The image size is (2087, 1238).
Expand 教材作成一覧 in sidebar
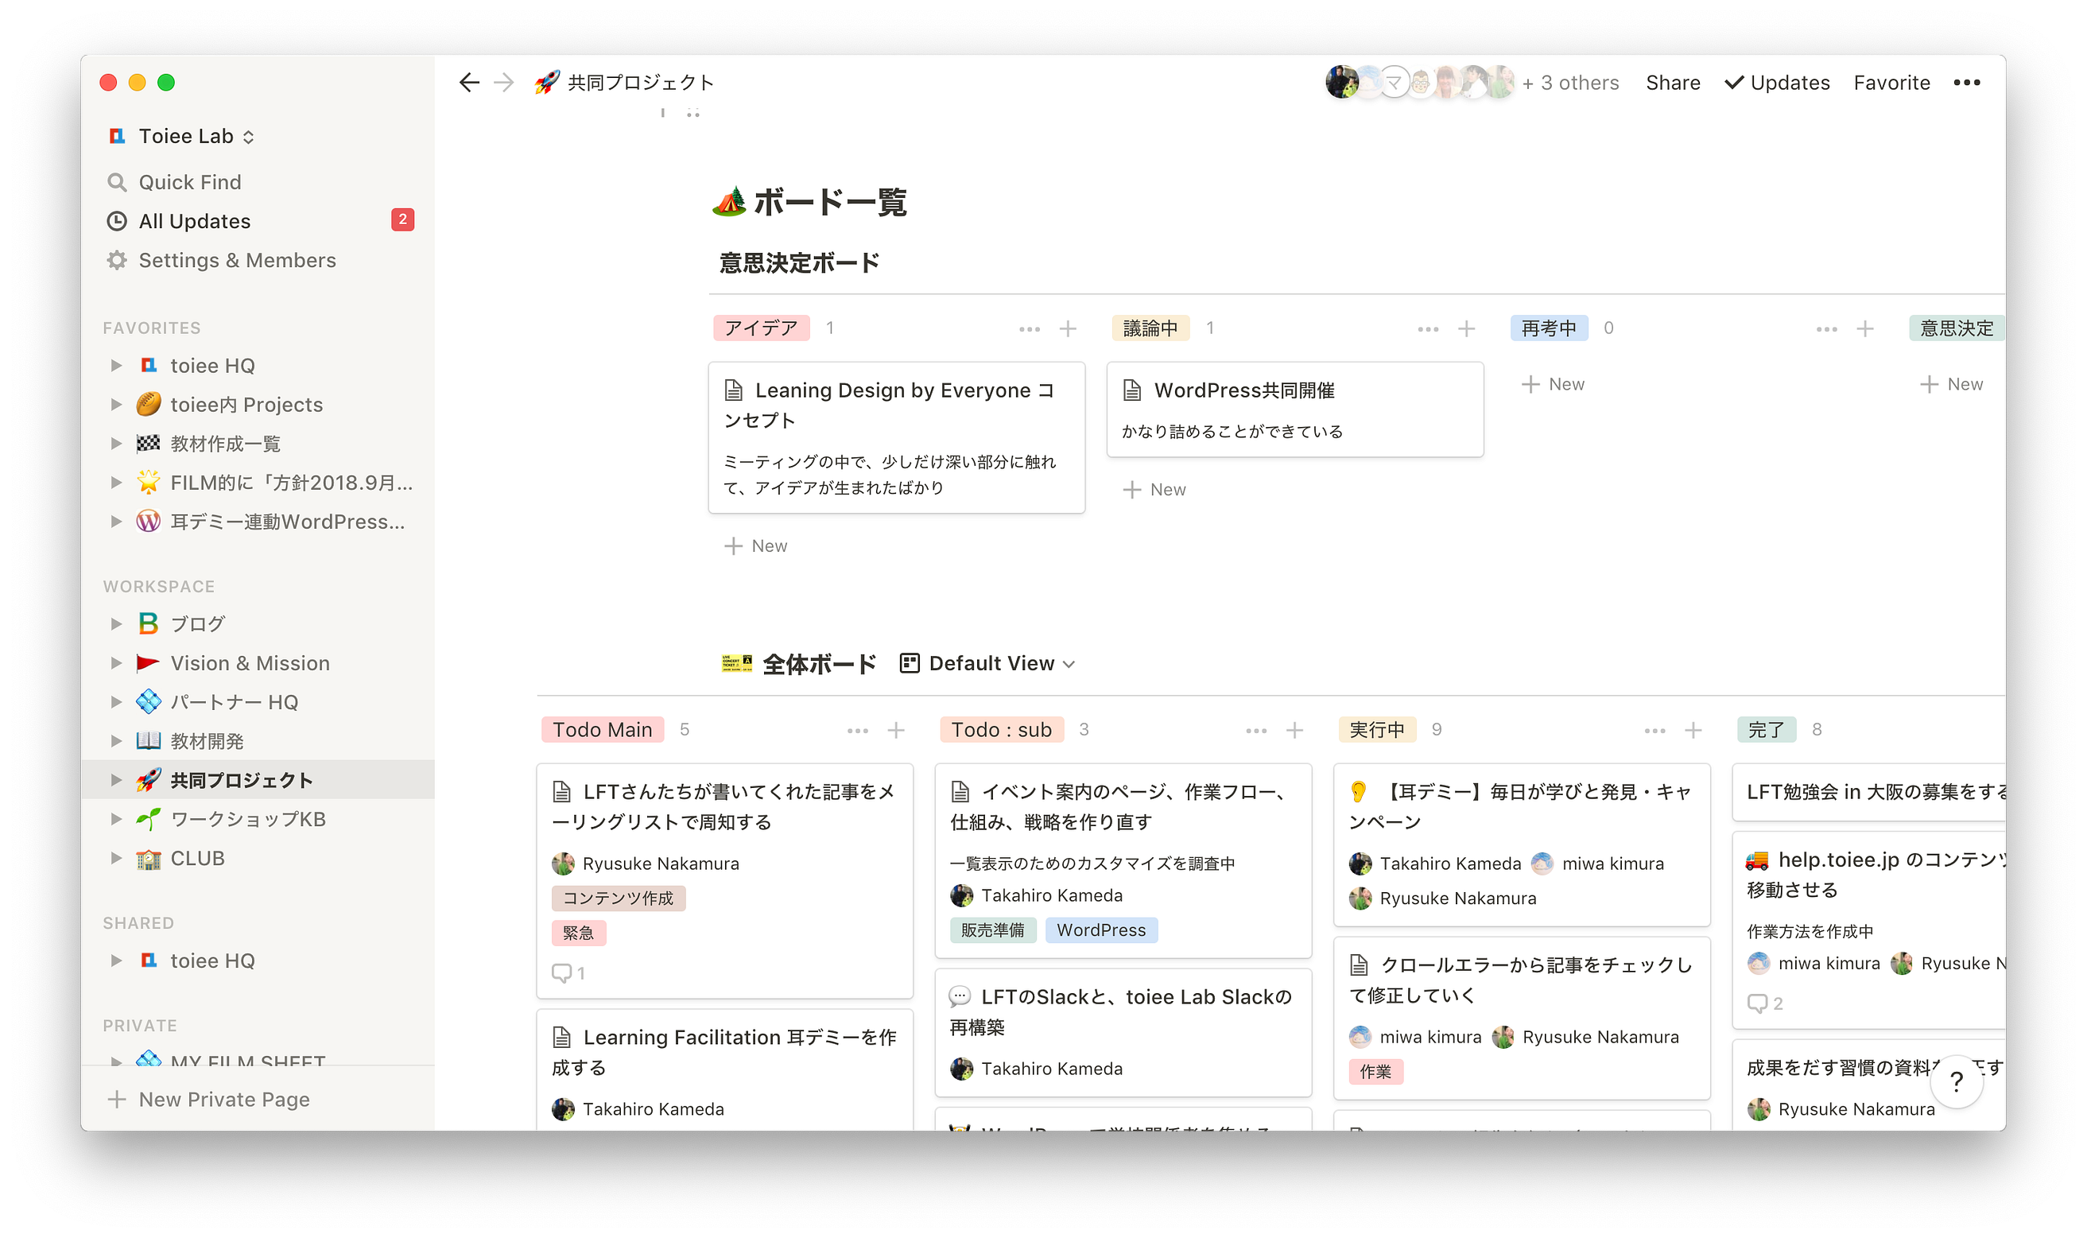click(116, 443)
